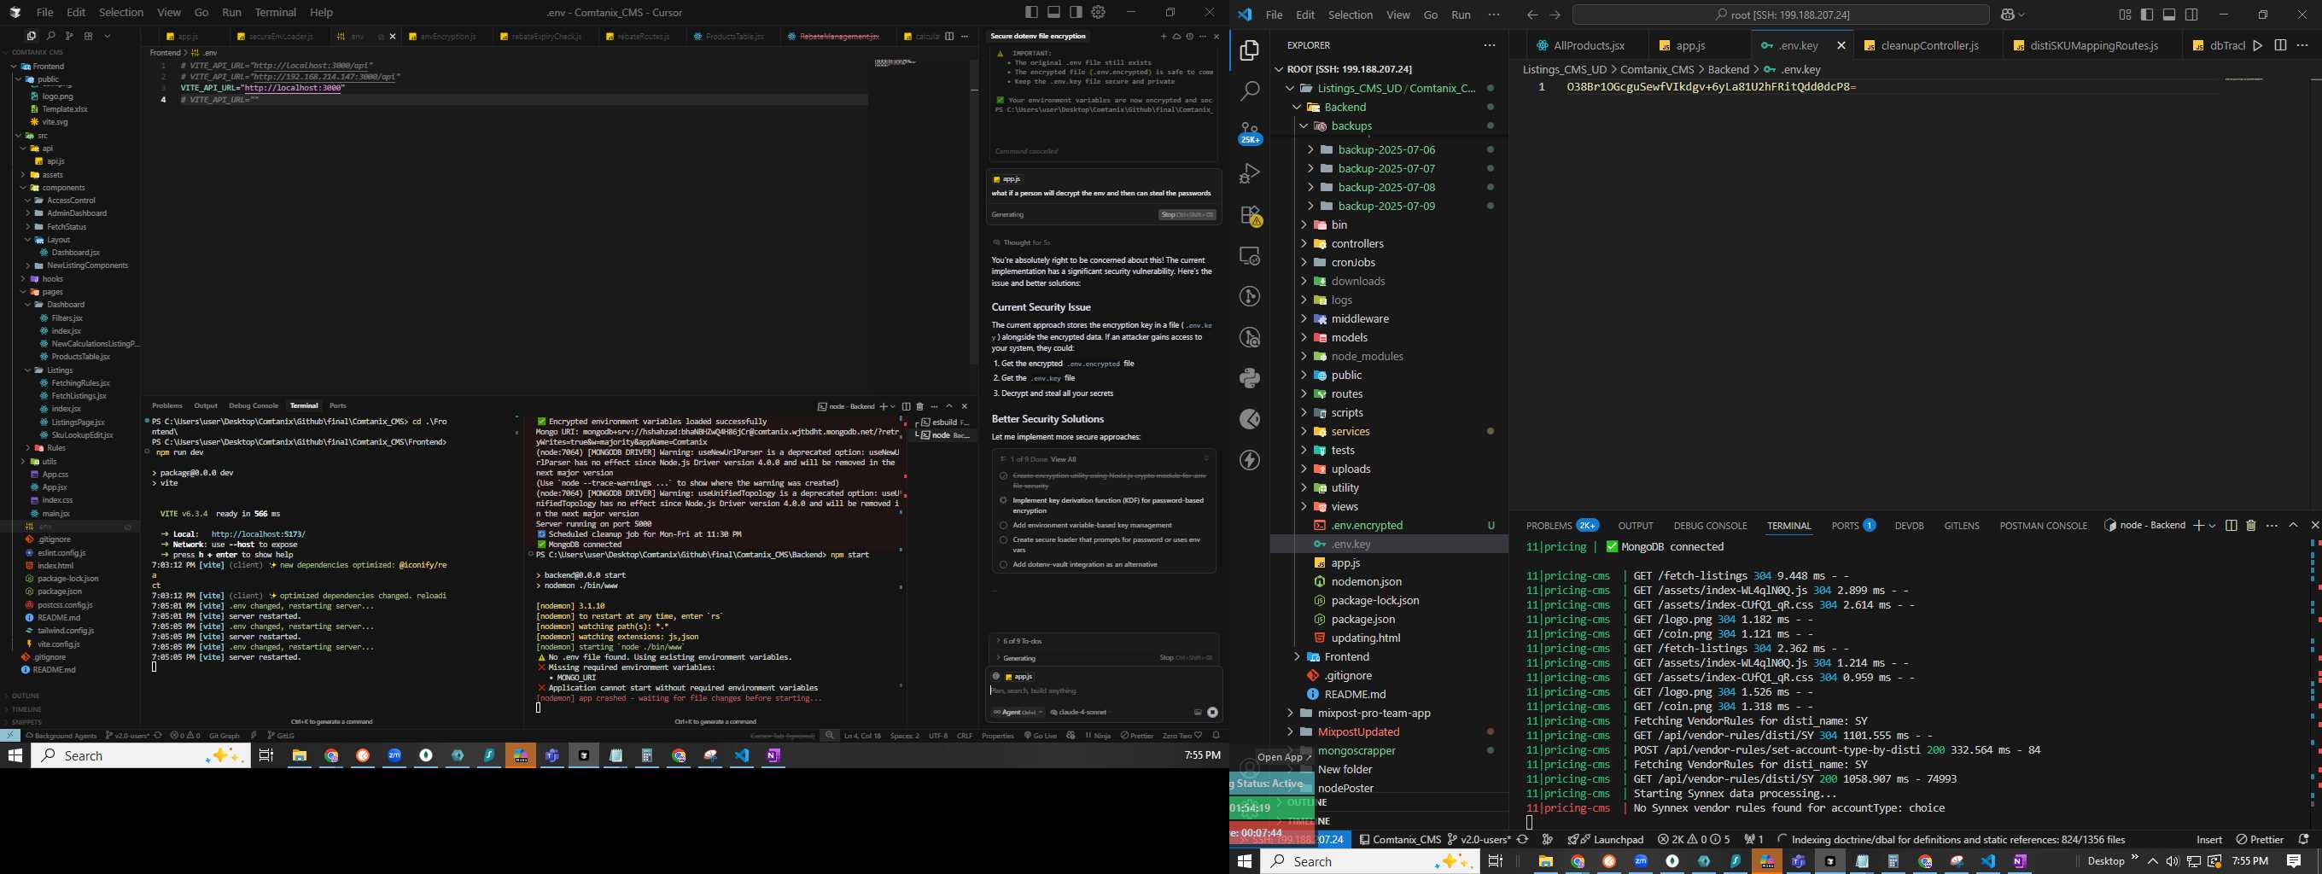Open Selection menu in VS Code menu bar

1351,15
